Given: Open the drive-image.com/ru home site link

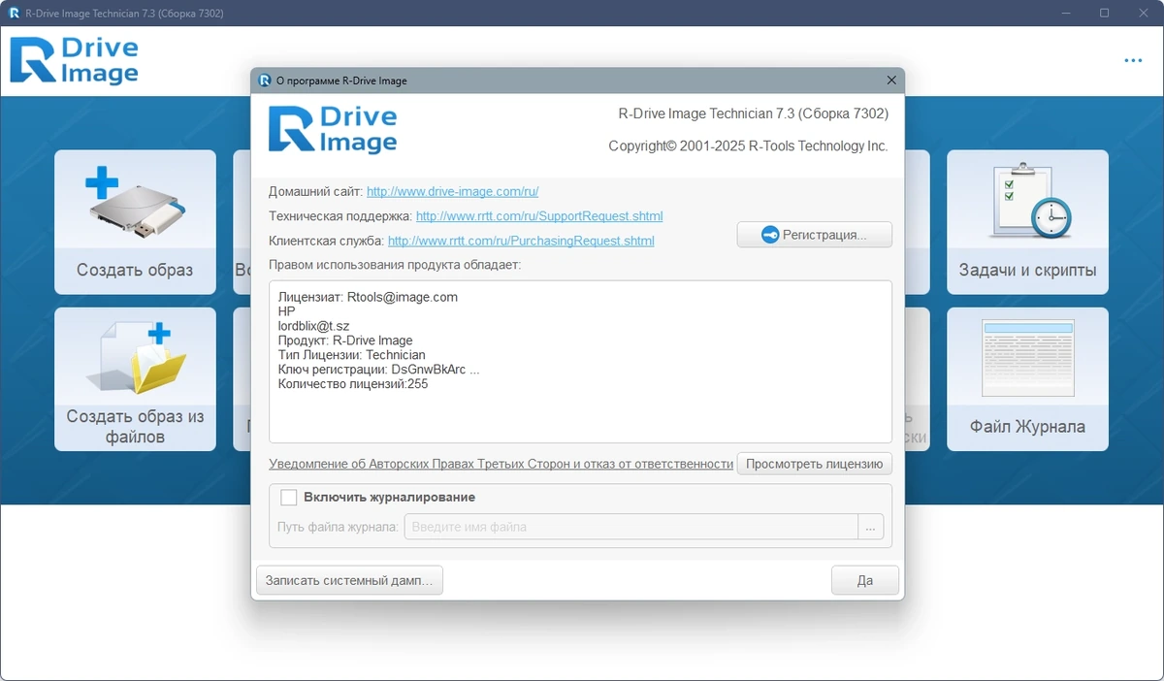Looking at the screenshot, I should click(x=452, y=192).
